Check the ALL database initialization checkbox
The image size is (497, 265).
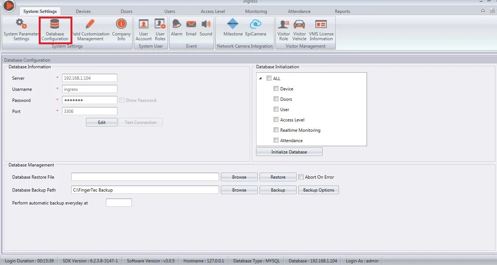(269, 78)
